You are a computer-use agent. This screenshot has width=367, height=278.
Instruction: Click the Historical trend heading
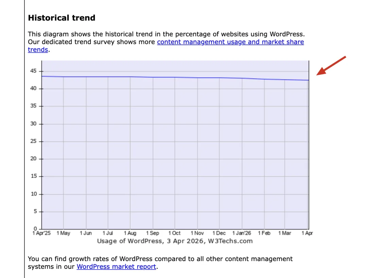[x=62, y=18]
